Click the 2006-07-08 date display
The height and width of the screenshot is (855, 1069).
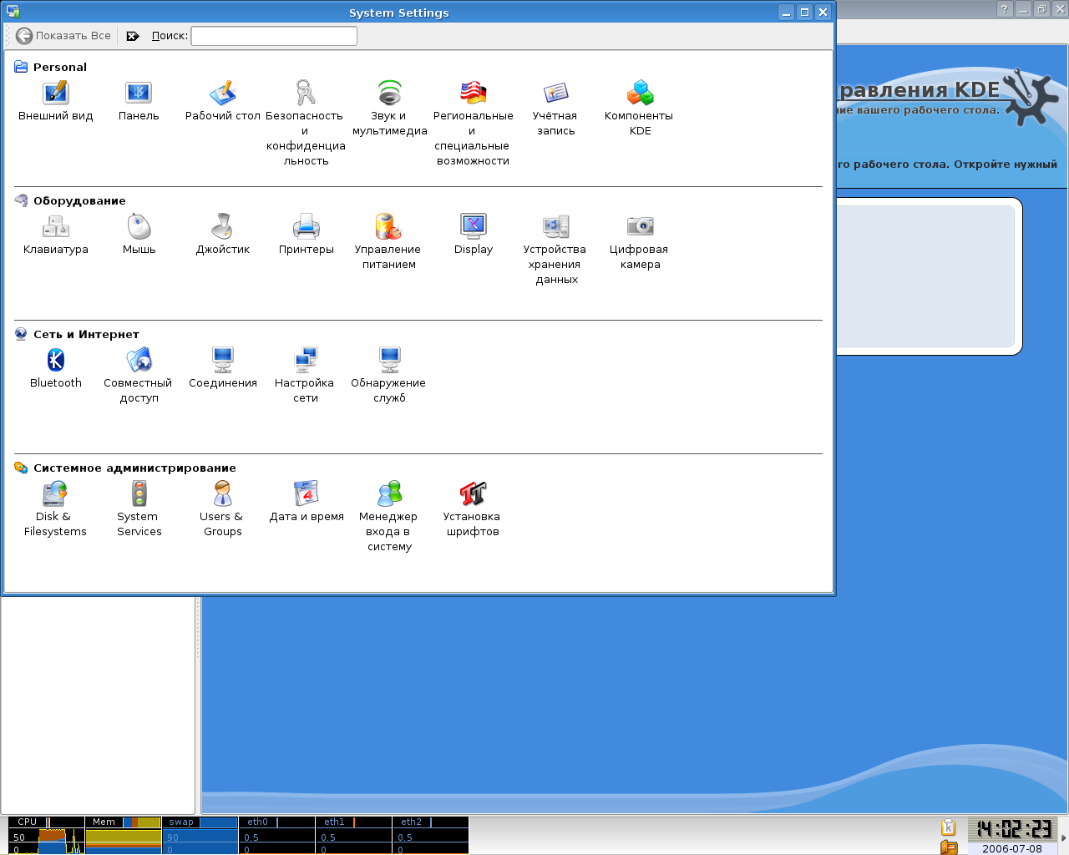click(x=1012, y=848)
